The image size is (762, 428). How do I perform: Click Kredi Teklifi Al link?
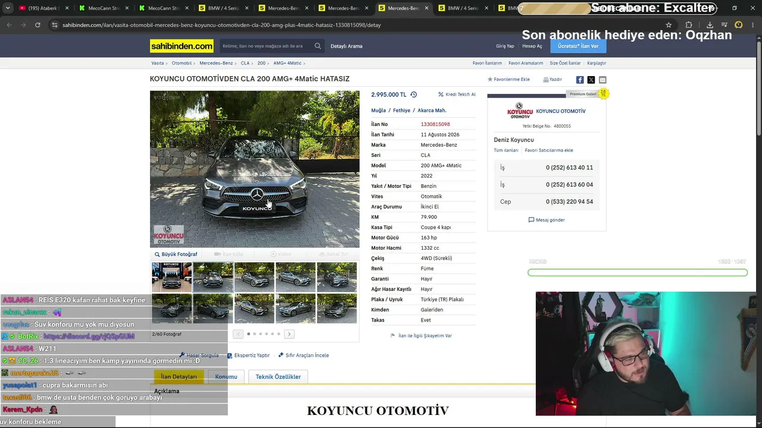point(457,95)
